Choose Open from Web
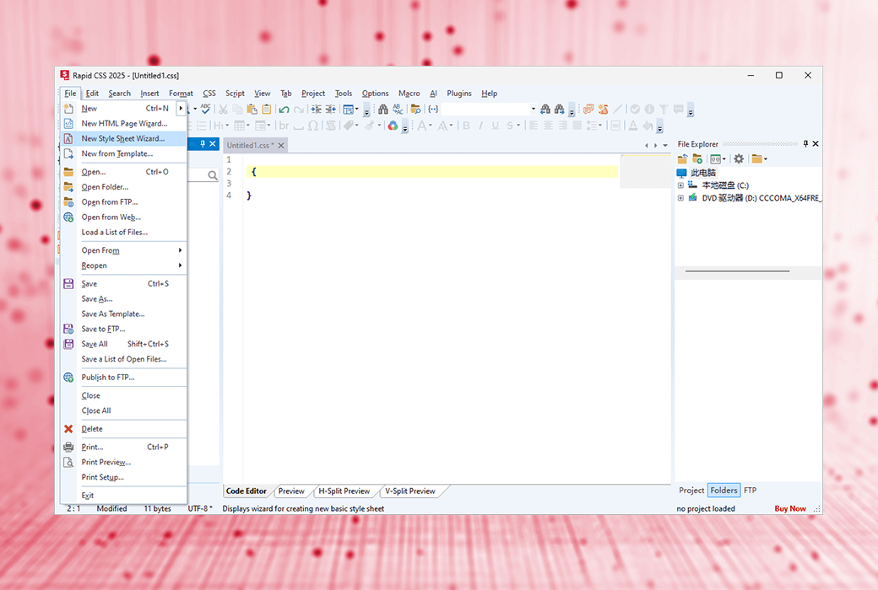The height and width of the screenshot is (590, 878). [123, 217]
